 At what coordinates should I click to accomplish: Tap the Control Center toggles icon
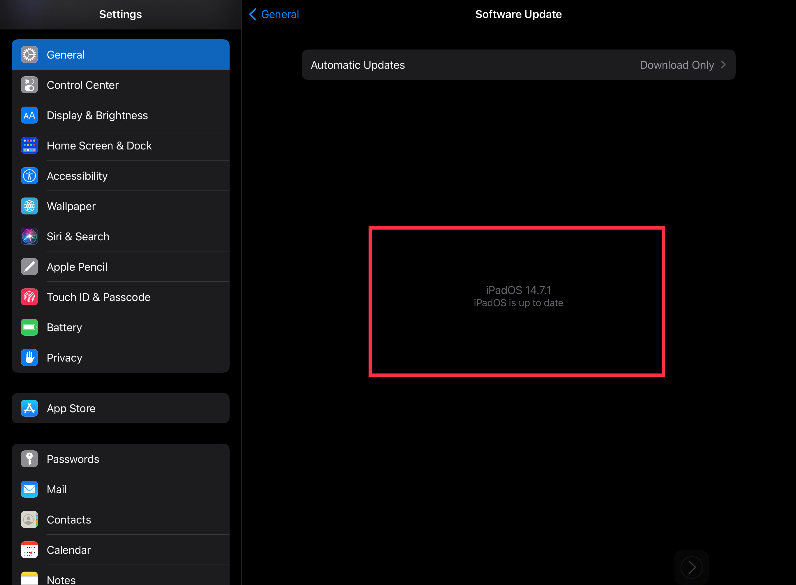29,85
